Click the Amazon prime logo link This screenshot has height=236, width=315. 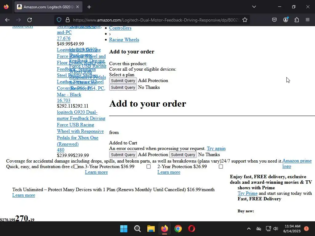point(297,163)
